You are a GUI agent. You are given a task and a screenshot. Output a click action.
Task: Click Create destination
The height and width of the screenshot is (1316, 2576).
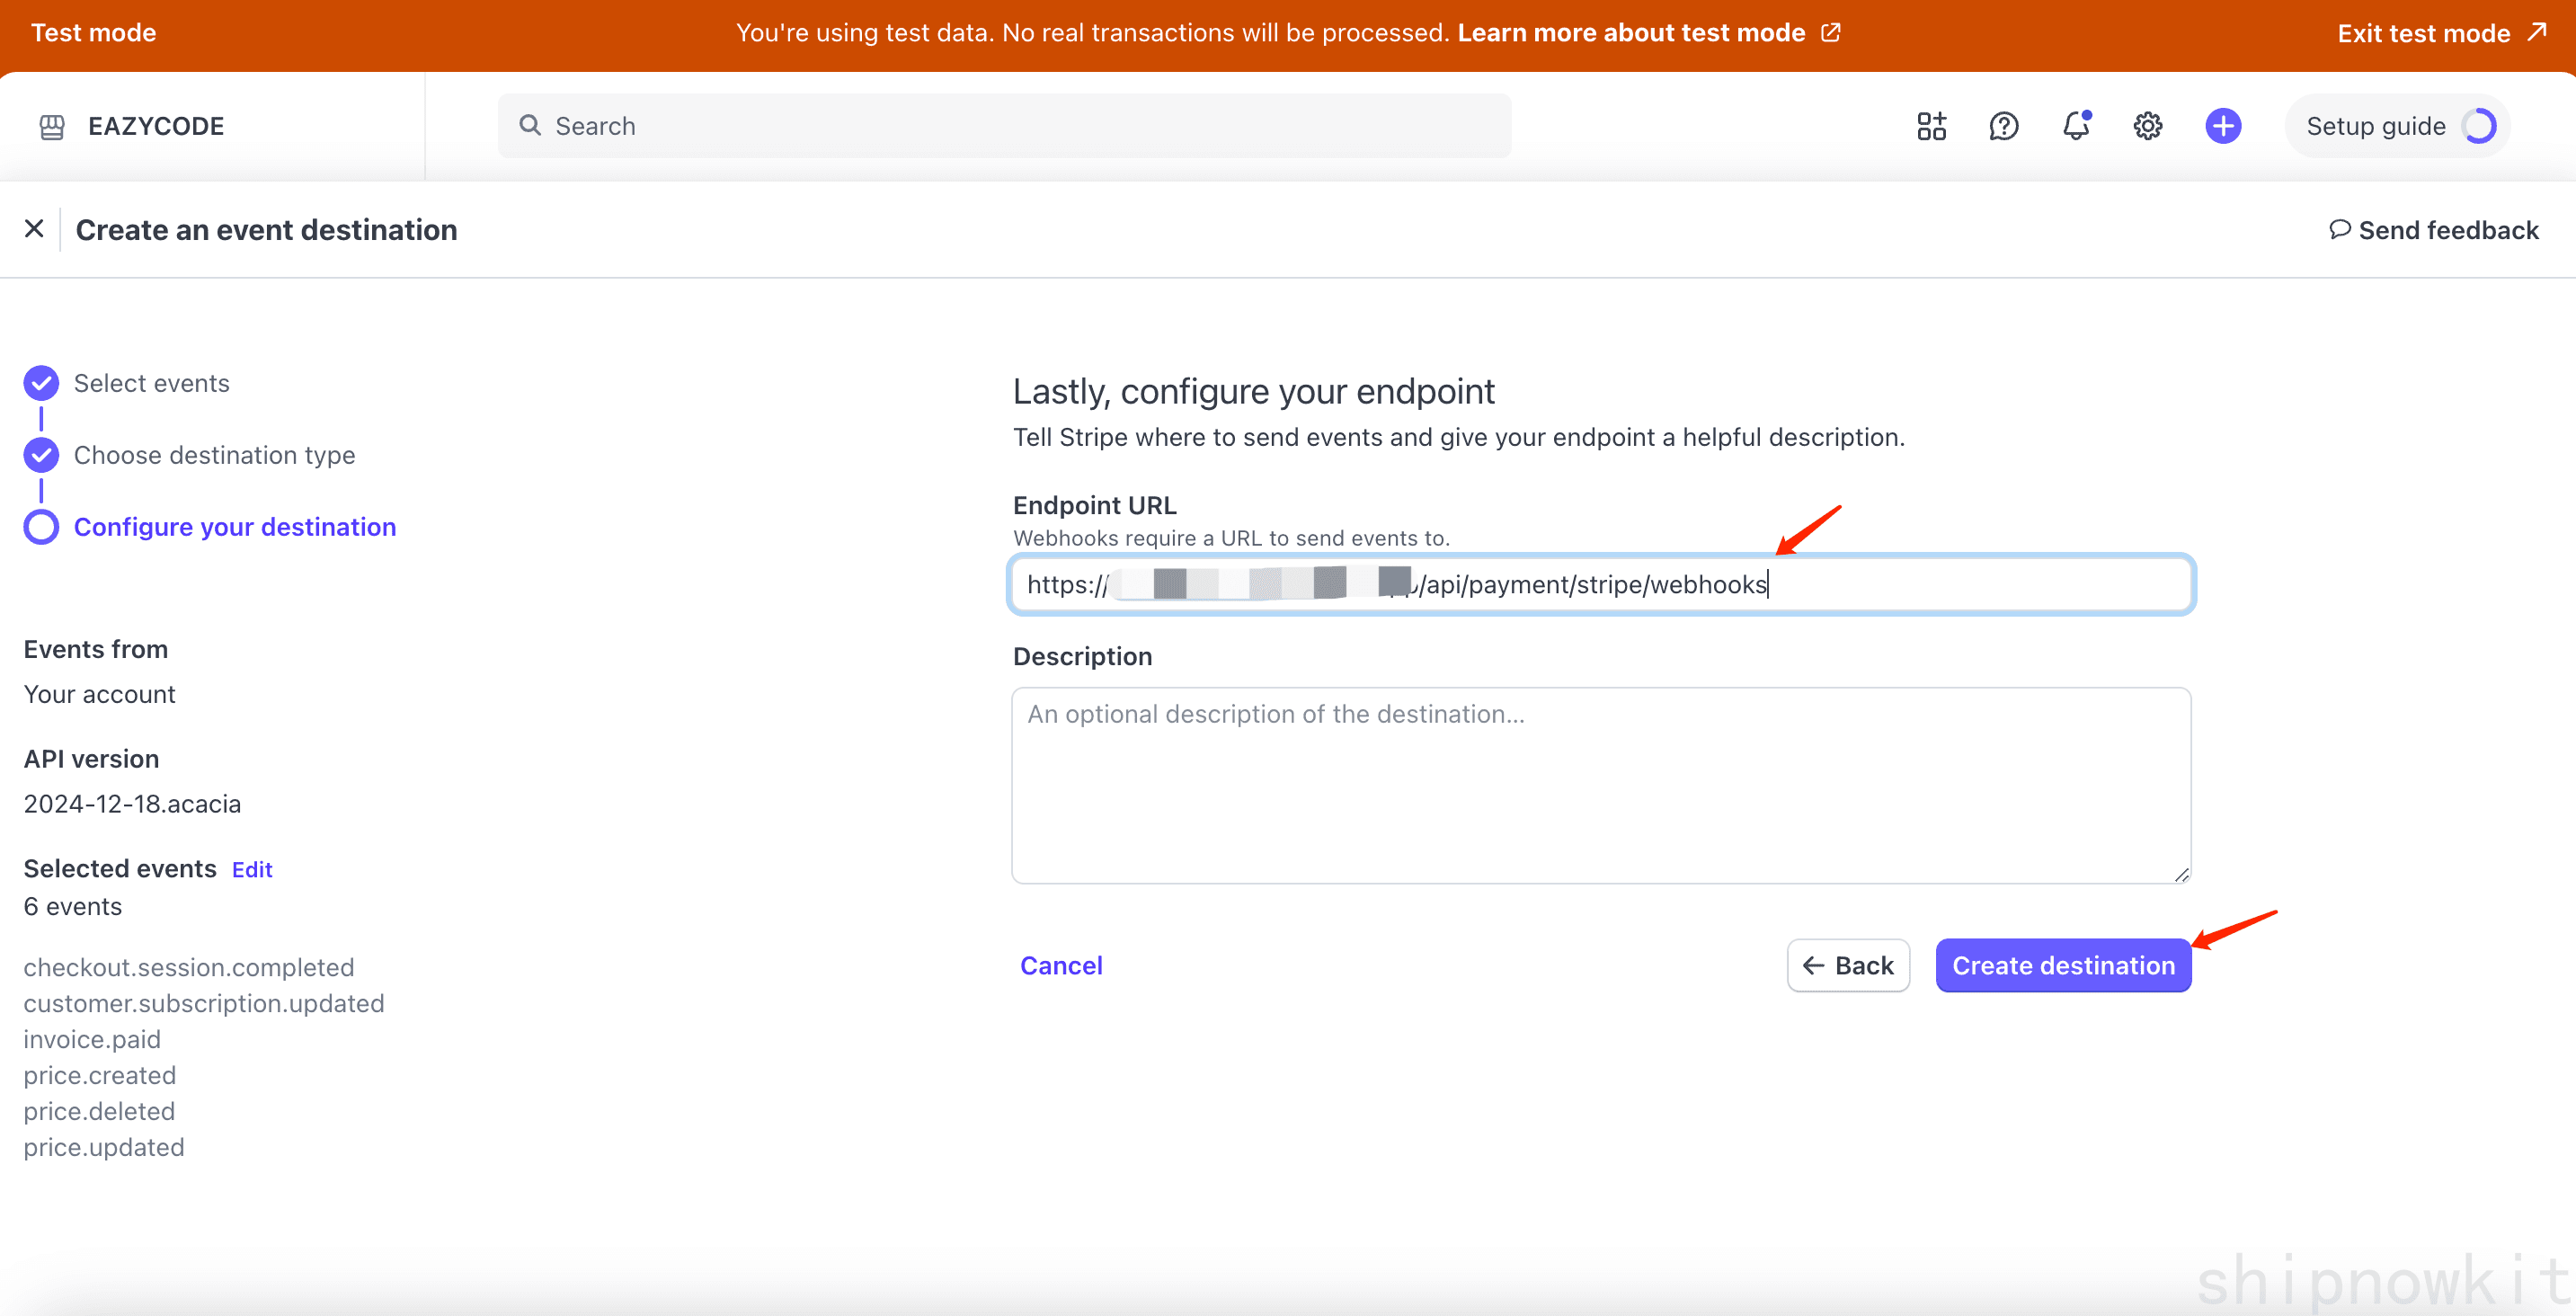click(x=2063, y=965)
